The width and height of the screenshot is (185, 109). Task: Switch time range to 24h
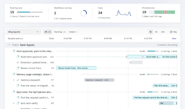coord(163,32)
